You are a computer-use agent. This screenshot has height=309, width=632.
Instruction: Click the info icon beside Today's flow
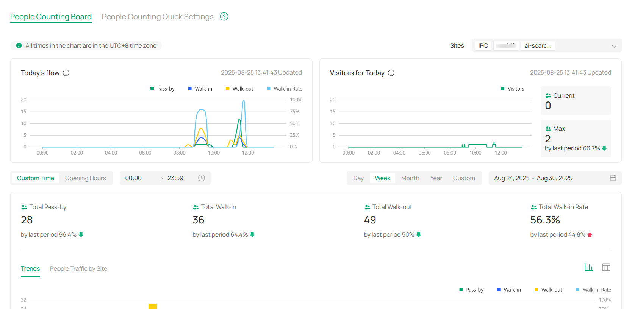point(66,73)
